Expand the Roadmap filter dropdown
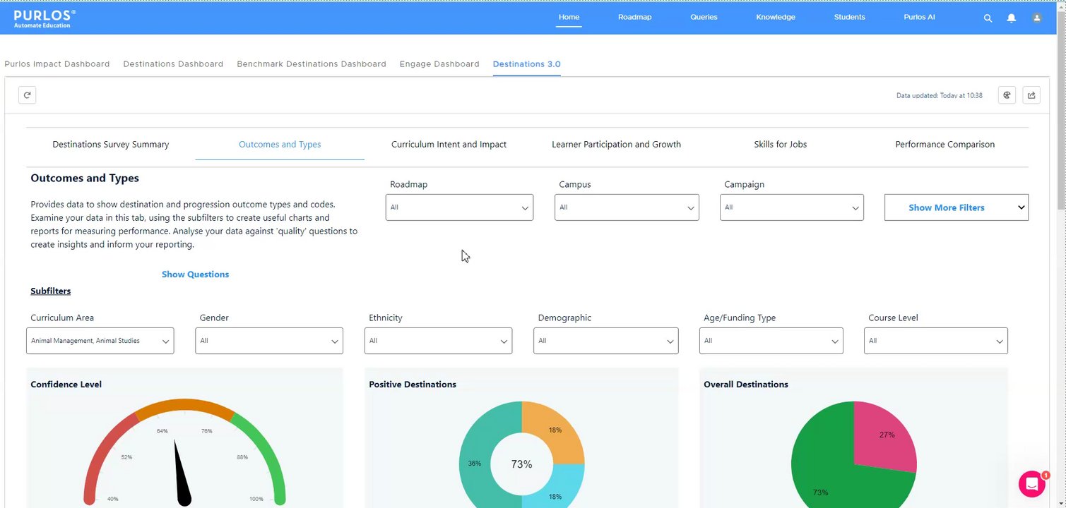This screenshot has width=1066, height=508. (x=459, y=207)
